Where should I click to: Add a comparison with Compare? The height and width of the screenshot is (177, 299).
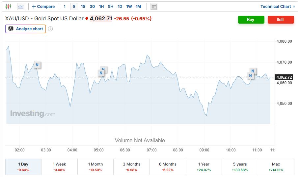[43, 7]
